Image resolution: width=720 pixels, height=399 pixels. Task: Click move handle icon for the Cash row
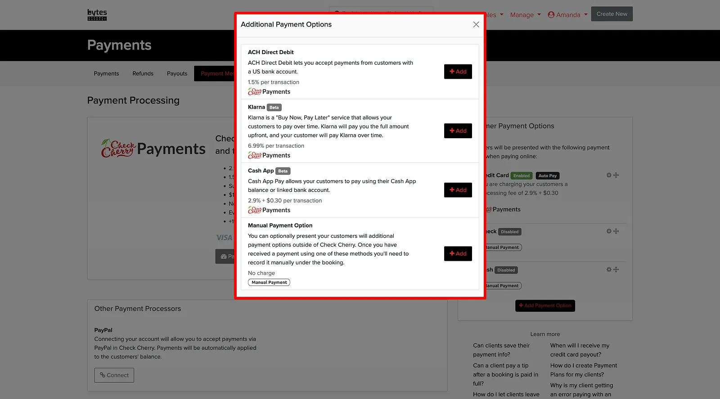[x=616, y=269]
